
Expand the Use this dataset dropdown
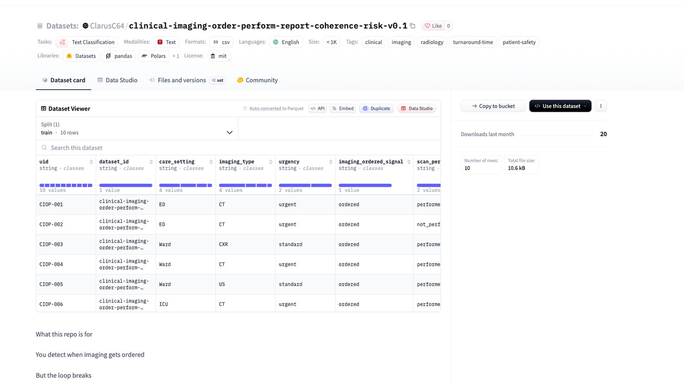(560, 106)
